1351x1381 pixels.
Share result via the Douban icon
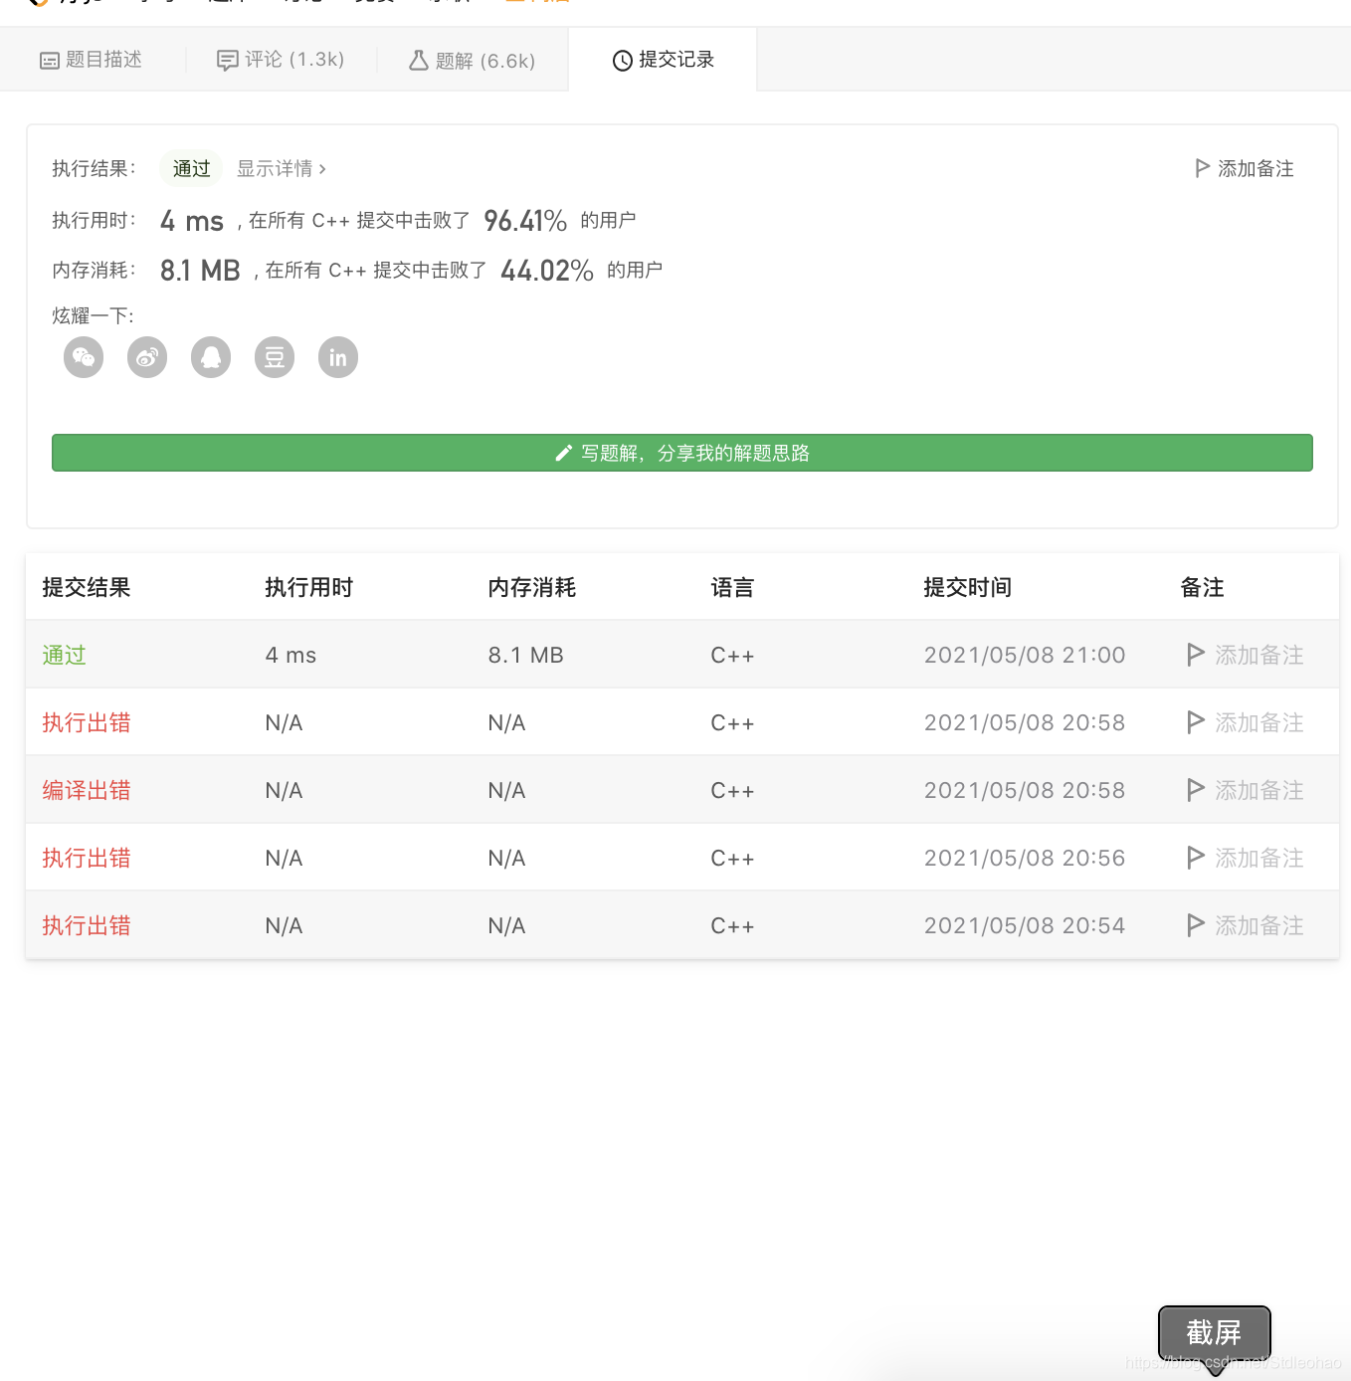point(274,357)
